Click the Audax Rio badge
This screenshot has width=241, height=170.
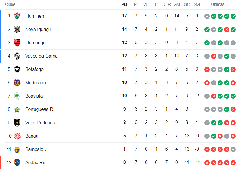(17, 162)
